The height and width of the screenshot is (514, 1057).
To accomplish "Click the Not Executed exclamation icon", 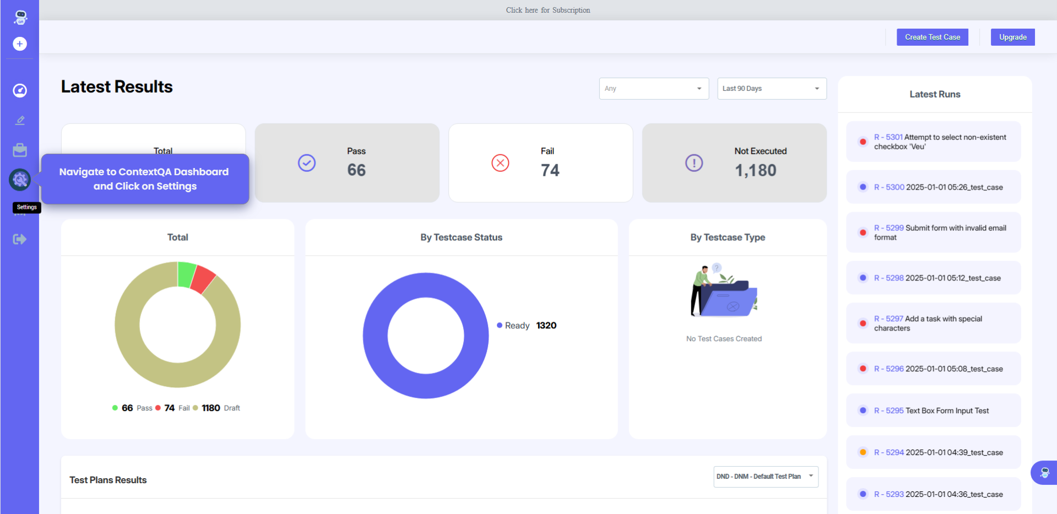I will click(x=694, y=163).
